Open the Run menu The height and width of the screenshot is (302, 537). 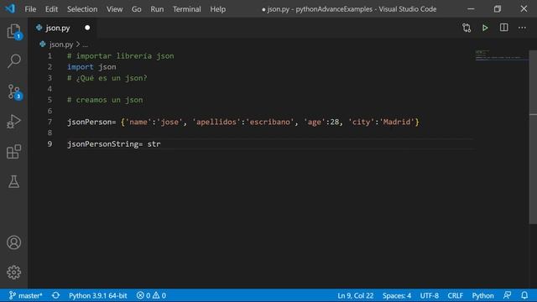point(157,9)
